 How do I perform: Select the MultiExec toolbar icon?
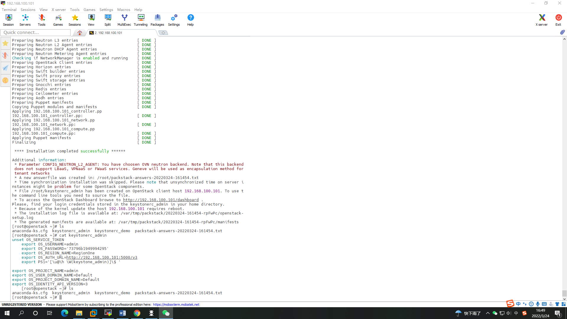pos(124,20)
